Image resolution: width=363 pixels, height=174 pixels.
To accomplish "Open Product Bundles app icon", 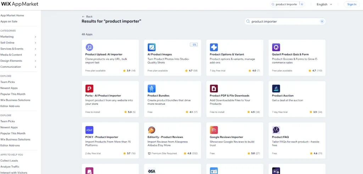I will (x=152, y=89).
